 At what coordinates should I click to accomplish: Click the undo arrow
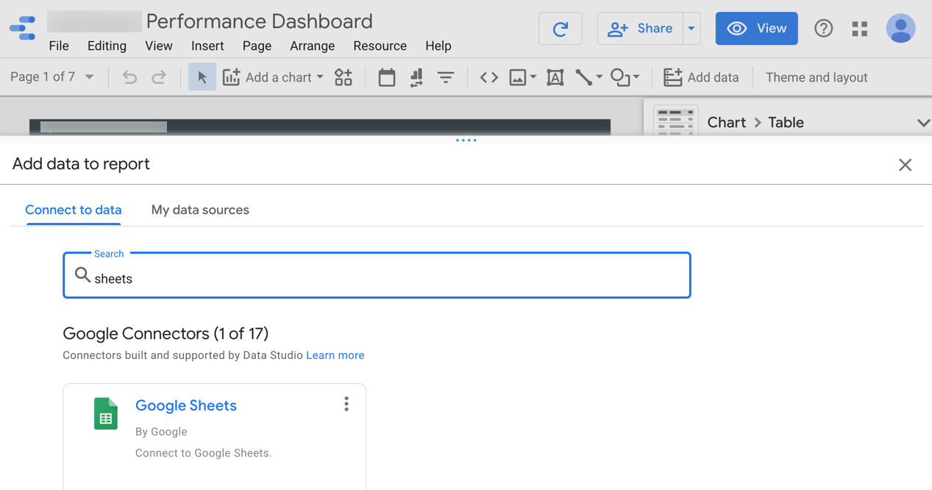point(129,77)
